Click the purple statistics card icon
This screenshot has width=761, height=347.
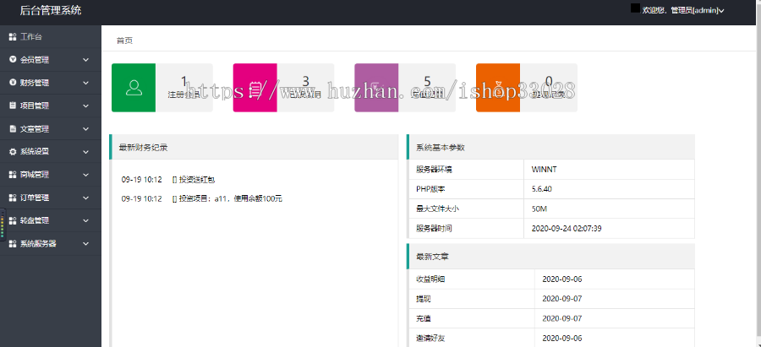tap(376, 88)
